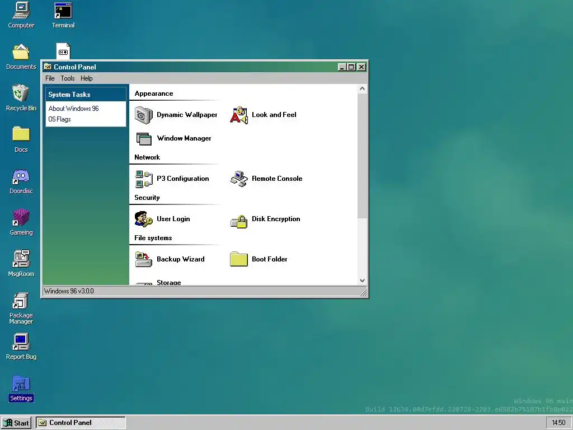The width and height of the screenshot is (573, 430).
Task: Click the File systems section heading
Action: (x=153, y=238)
